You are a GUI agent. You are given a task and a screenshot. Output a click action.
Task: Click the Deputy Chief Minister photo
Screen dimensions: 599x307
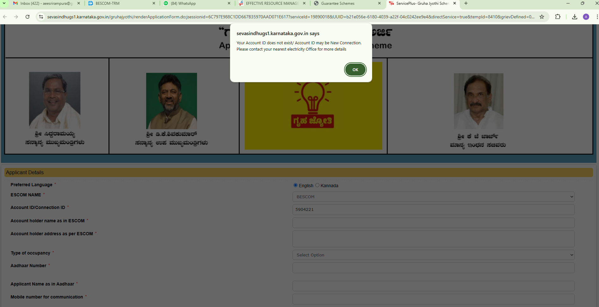pos(172,101)
